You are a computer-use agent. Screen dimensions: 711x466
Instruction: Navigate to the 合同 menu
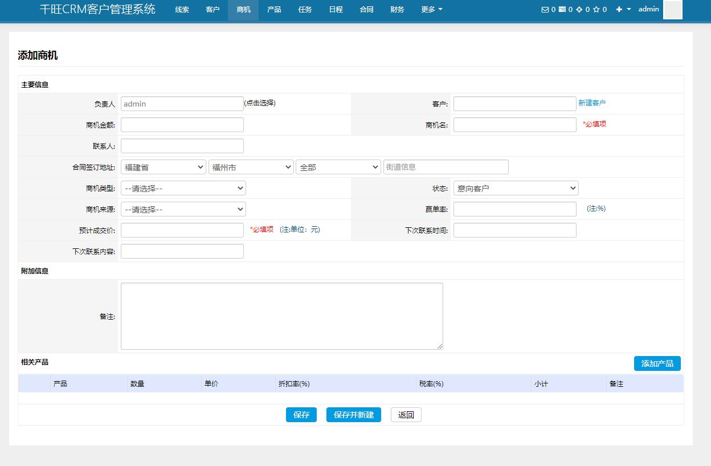pyautogui.click(x=367, y=10)
